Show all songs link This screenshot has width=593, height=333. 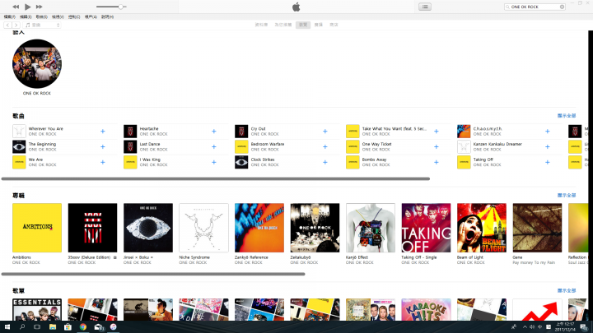point(566,116)
